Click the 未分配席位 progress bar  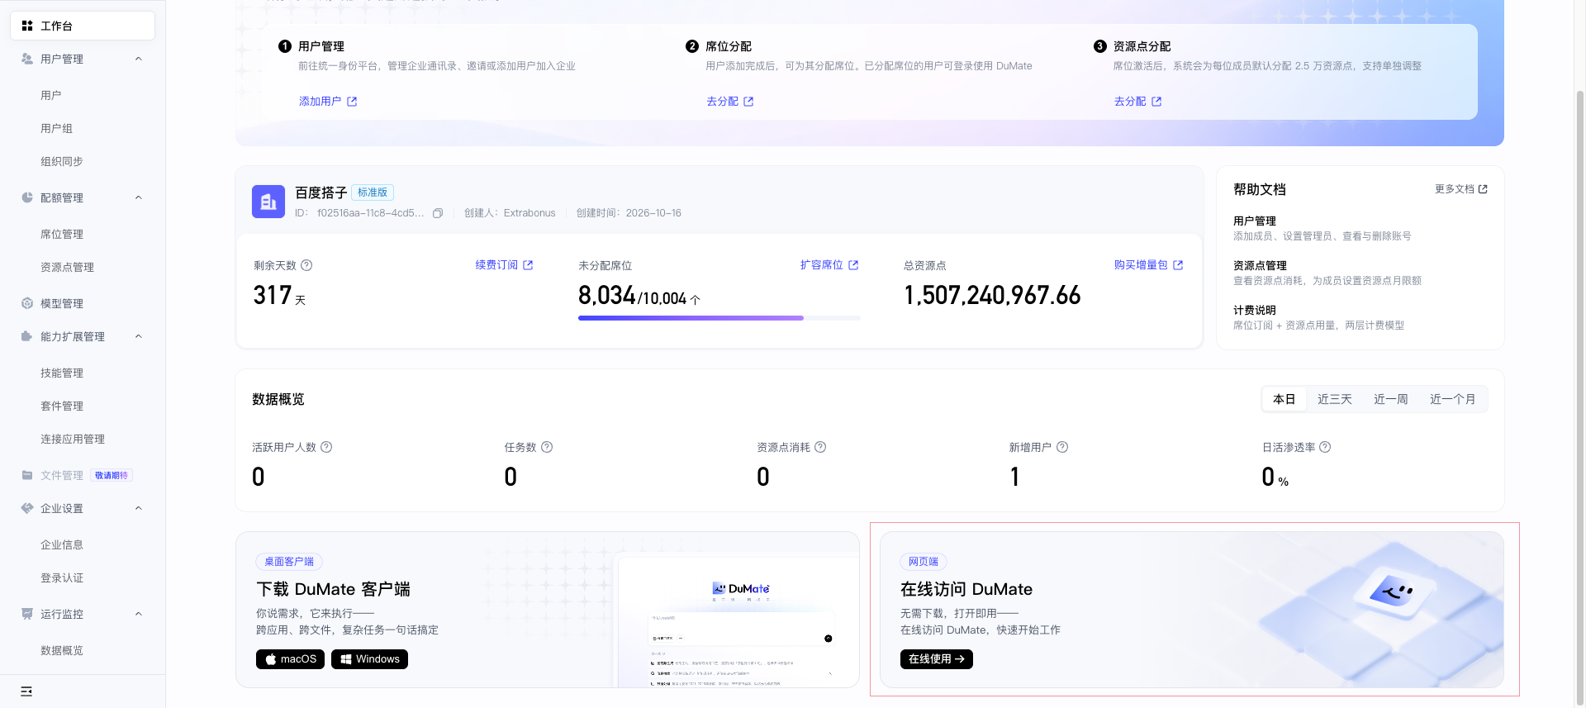(x=719, y=317)
